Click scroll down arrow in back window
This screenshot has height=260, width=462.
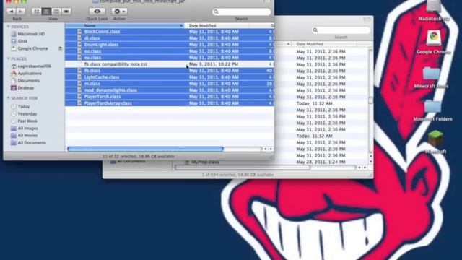tap(370, 162)
